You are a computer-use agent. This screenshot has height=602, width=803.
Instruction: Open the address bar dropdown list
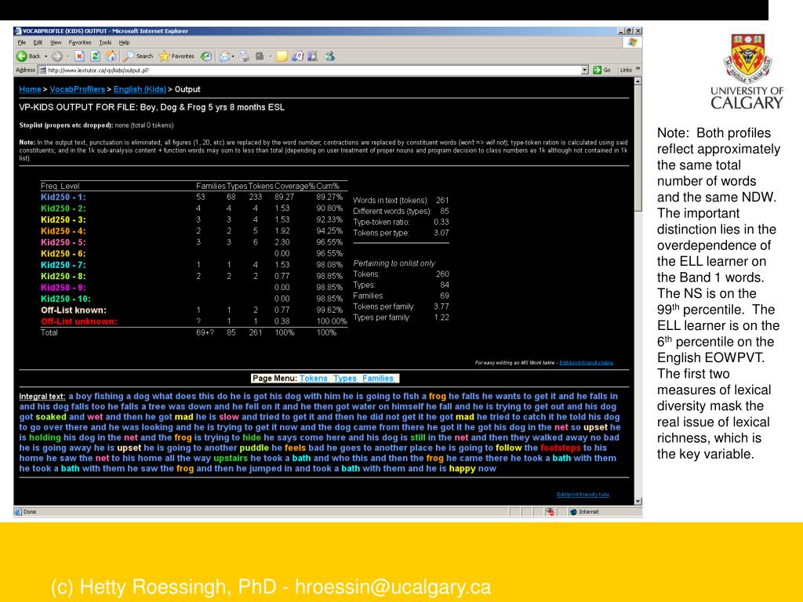coord(585,70)
